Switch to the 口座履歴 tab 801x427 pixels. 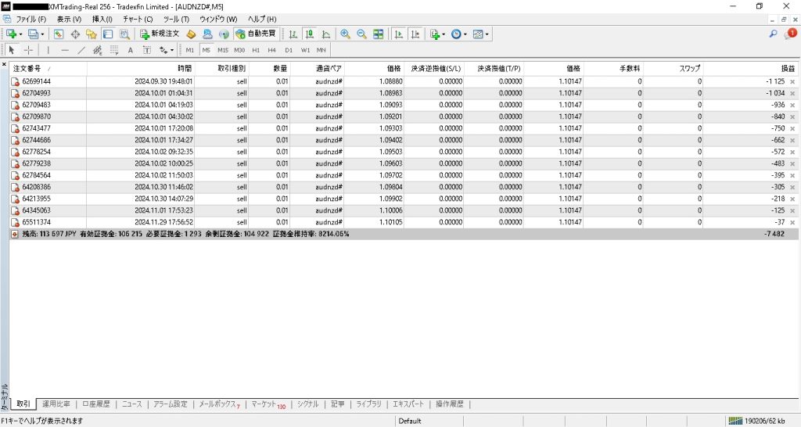click(98, 404)
